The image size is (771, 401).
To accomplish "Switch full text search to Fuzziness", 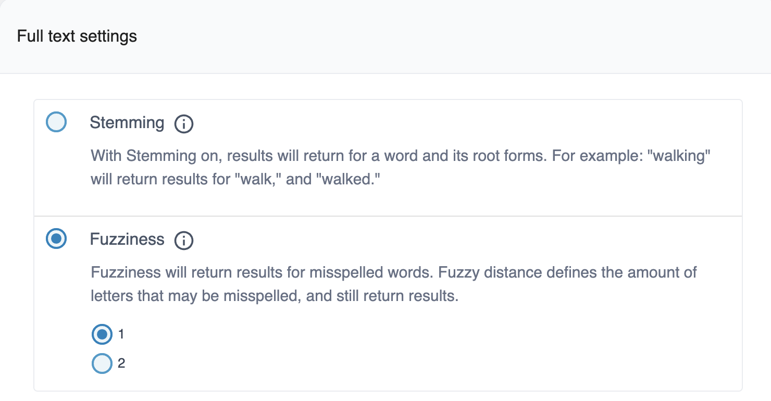I will (x=56, y=239).
